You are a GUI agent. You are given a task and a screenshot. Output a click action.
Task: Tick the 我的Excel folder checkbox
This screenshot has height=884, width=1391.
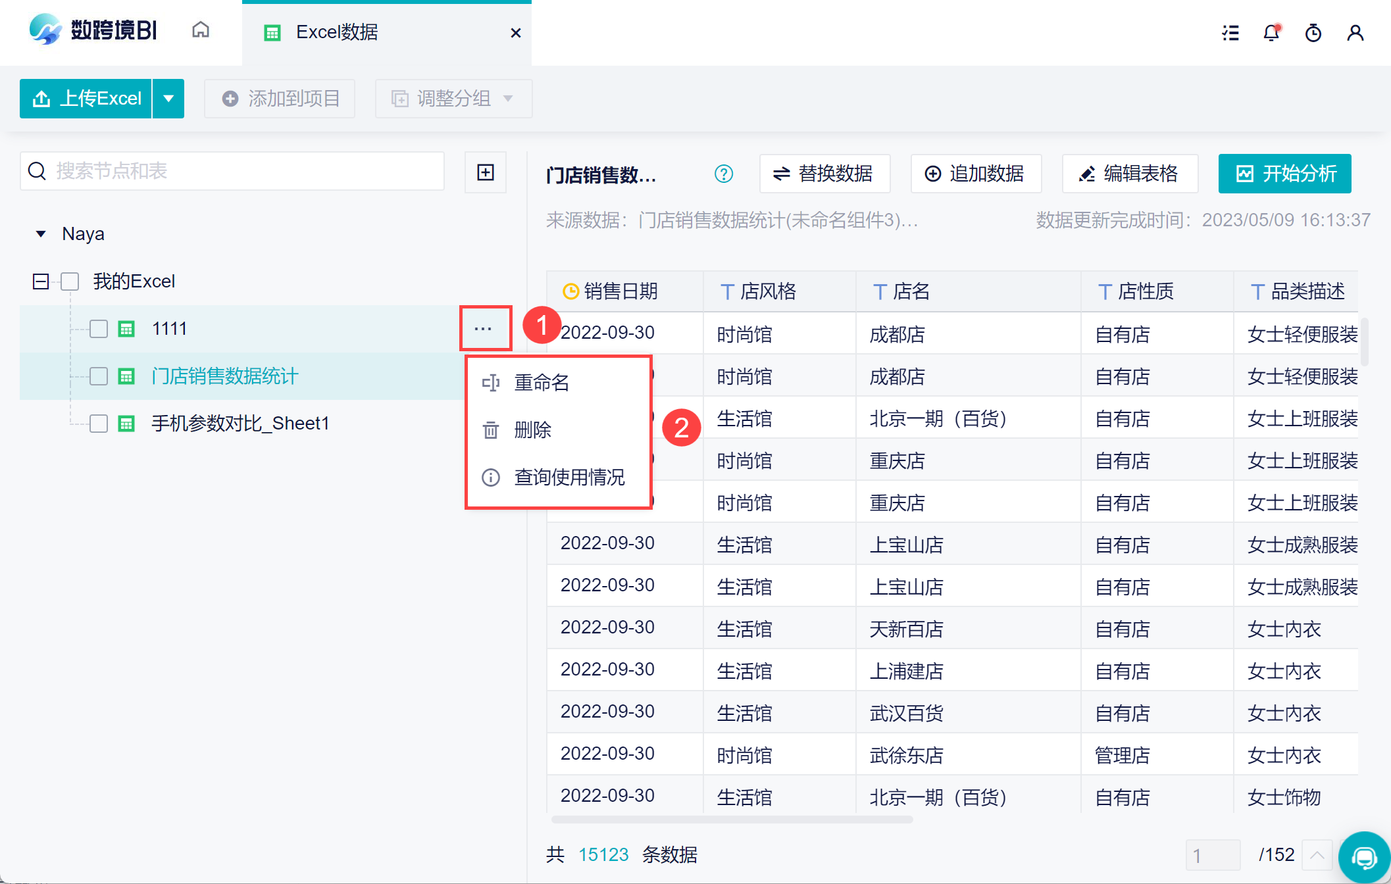[70, 282]
